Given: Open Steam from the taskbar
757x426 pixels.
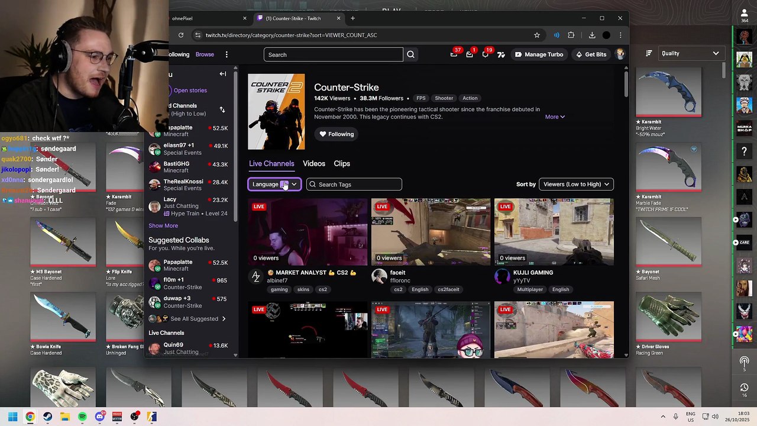Looking at the screenshot, I should coord(47,417).
